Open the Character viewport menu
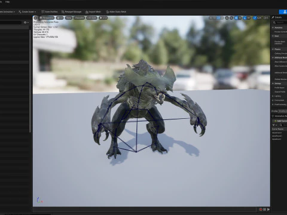Image resolution: width=287 pixels, height=215 pixels. click(x=79, y=18)
